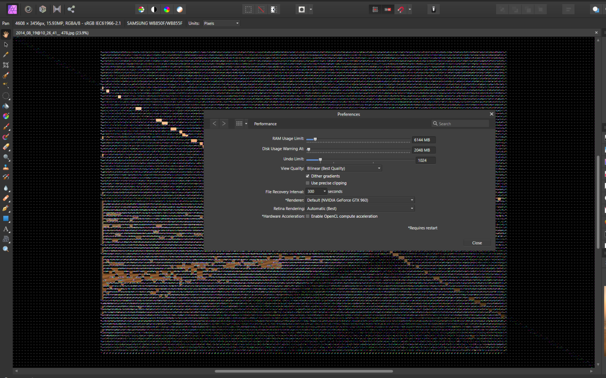Select the Move tool in the left toolbar
The height and width of the screenshot is (378, 606).
coord(6,44)
